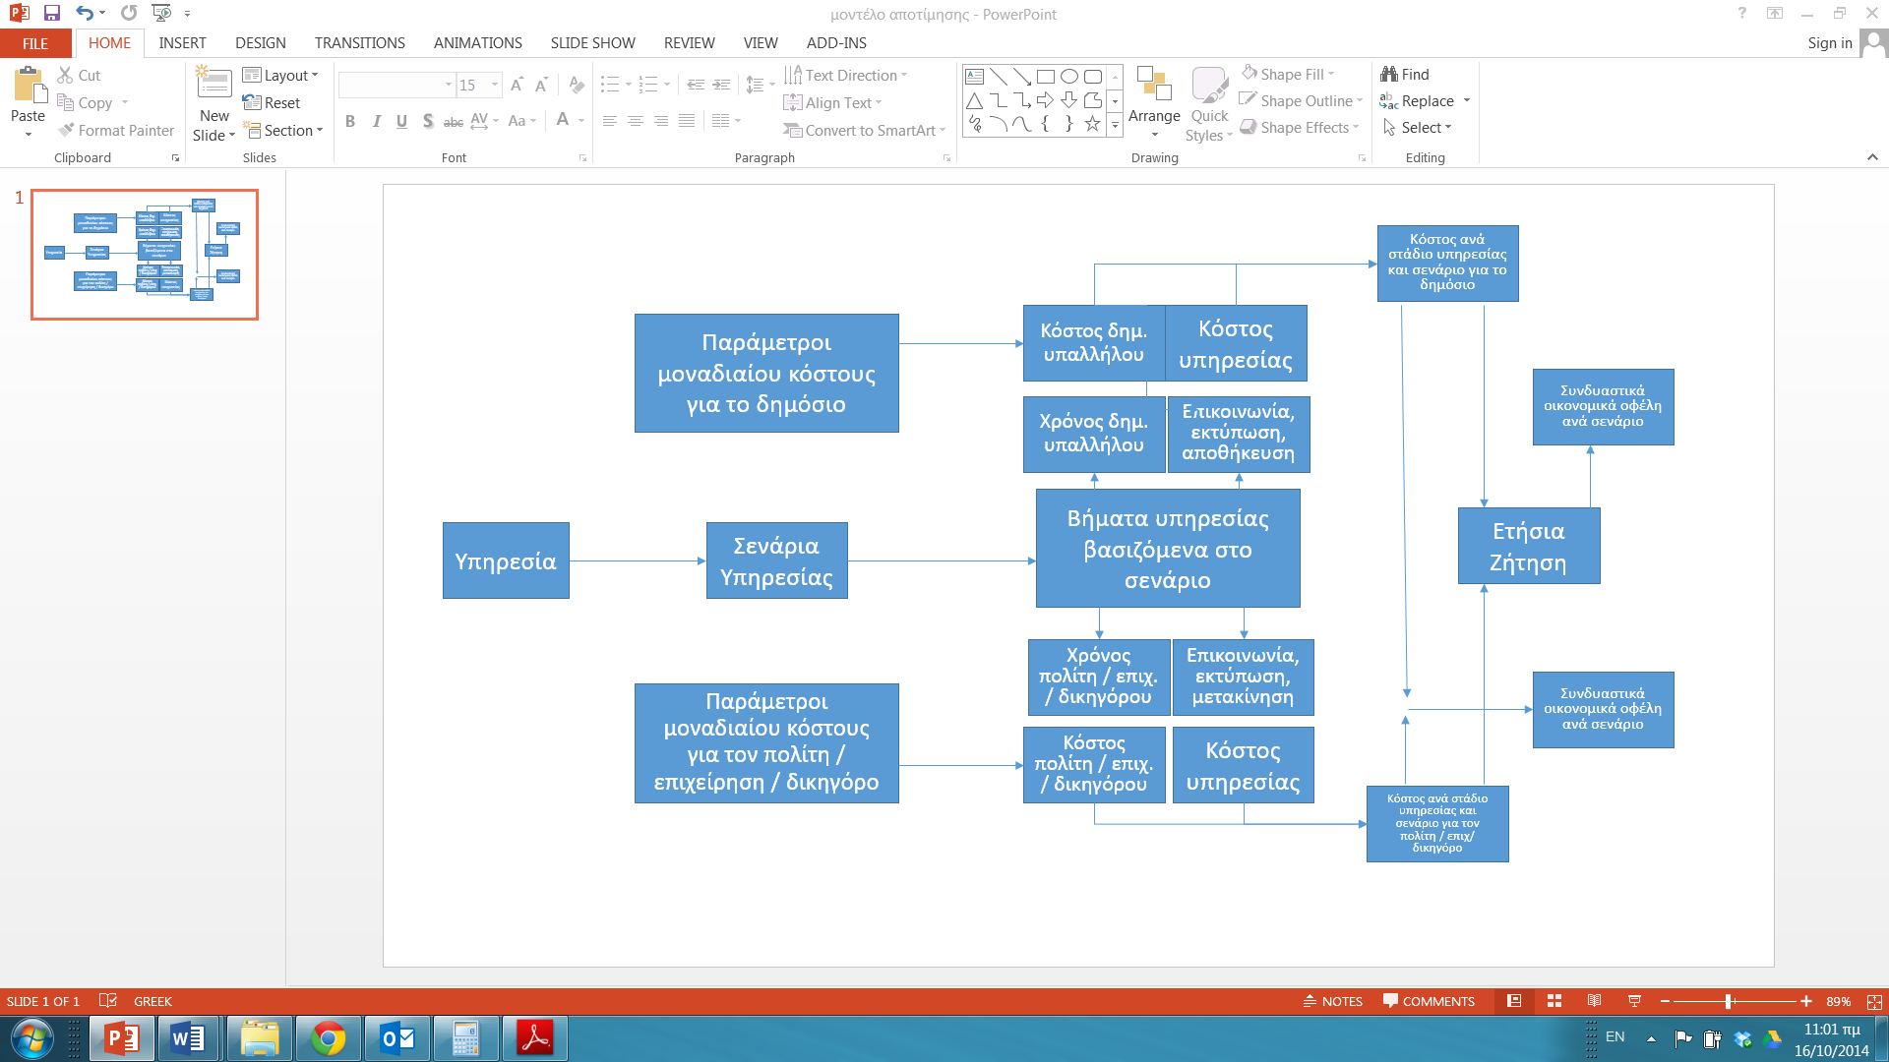Screen dimensions: 1889x1062
Task: Click the INSERT ribbon tab
Action: click(182, 43)
